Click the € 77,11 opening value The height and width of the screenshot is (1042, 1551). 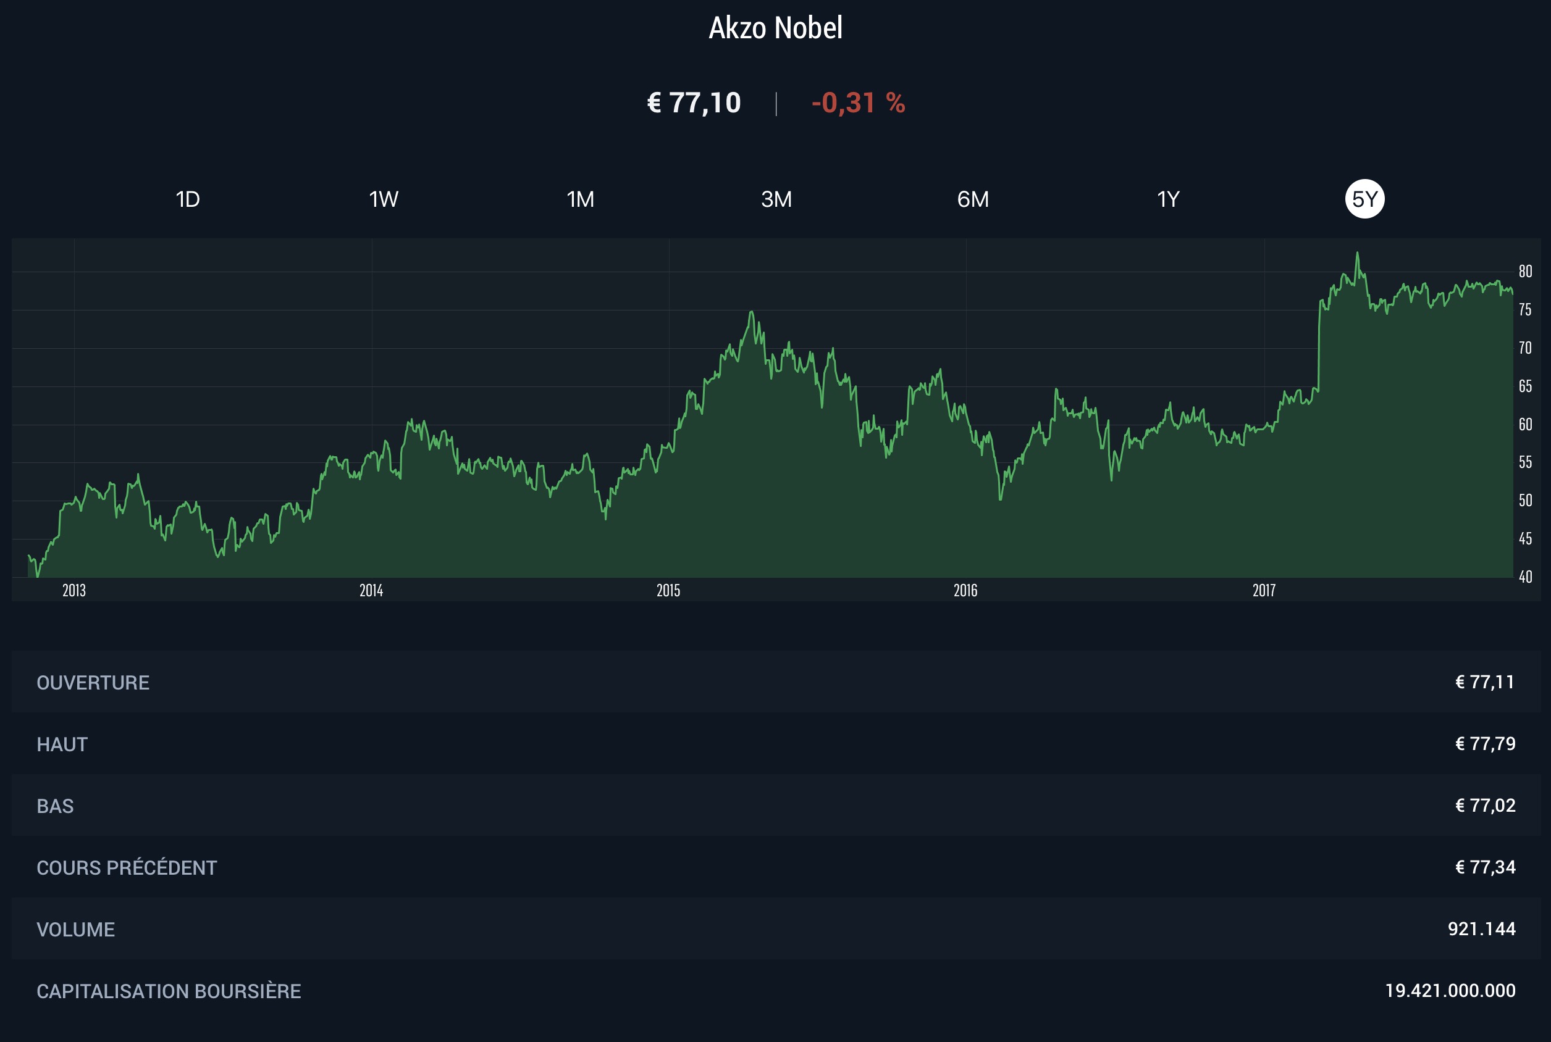point(1485,683)
